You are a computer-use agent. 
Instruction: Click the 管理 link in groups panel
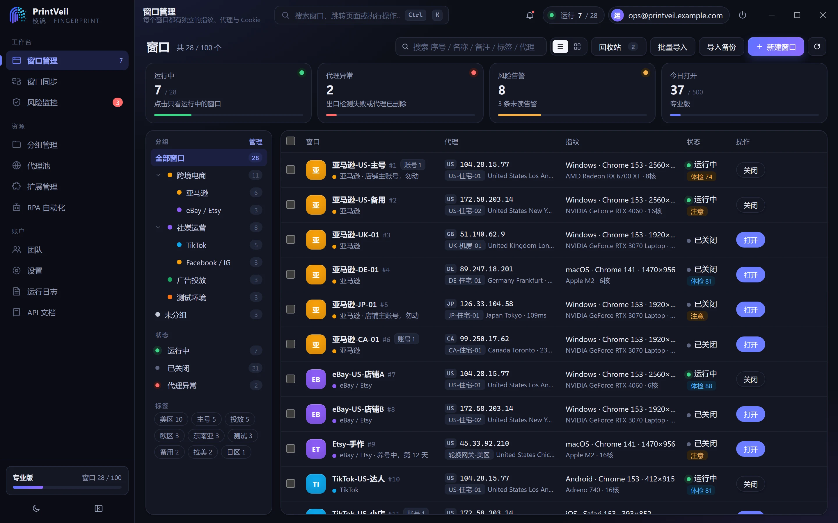pyautogui.click(x=255, y=142)
